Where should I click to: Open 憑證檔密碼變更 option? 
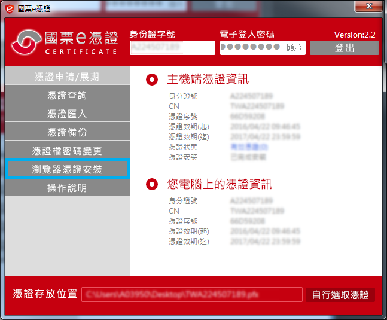(x=68, y=150)
